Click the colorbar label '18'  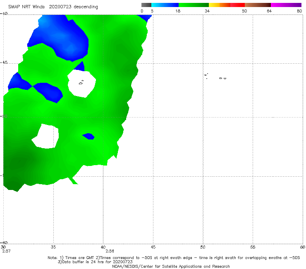pos(178,11)
